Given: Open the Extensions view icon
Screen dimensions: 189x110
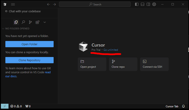Looking at the screenshot, I should coord(38,22).
